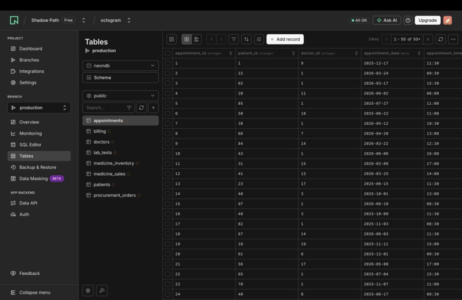Switch to grid table view

click(186, 39)
